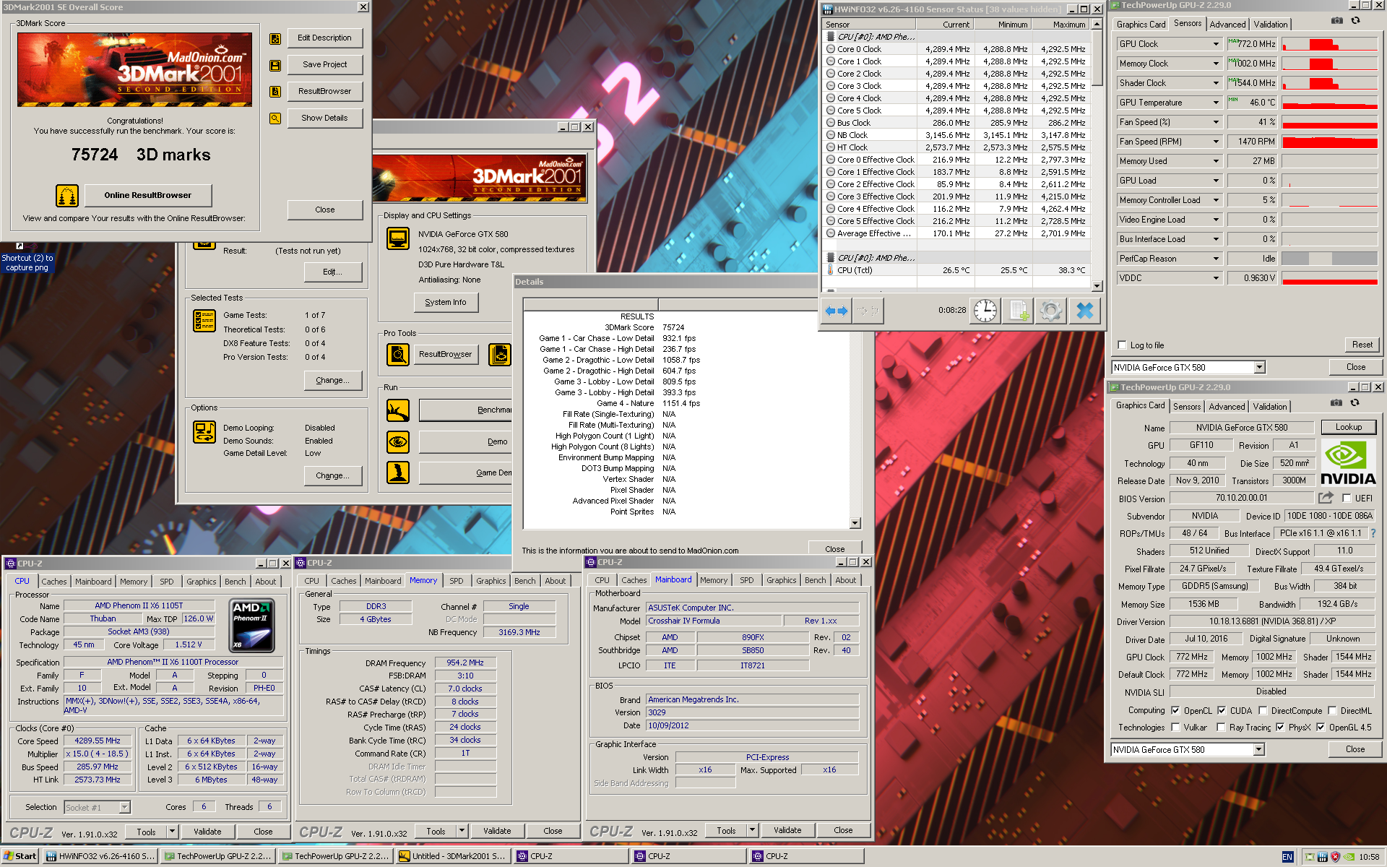The image size is (1387, 867).
Task: Click the Demo eye icon in Run section
Action: pyautogui.click(x=398, y=441)
